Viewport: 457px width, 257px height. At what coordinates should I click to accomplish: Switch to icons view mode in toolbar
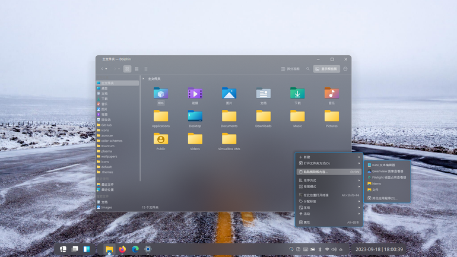[127, 69]
